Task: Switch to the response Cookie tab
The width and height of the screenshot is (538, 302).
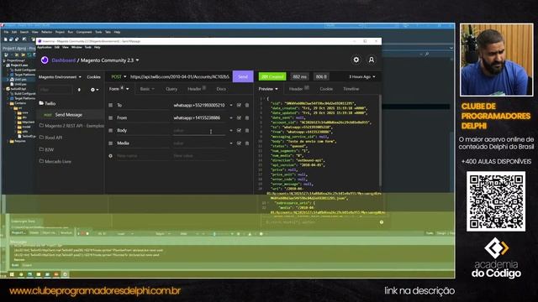Action: pos(326,89)
